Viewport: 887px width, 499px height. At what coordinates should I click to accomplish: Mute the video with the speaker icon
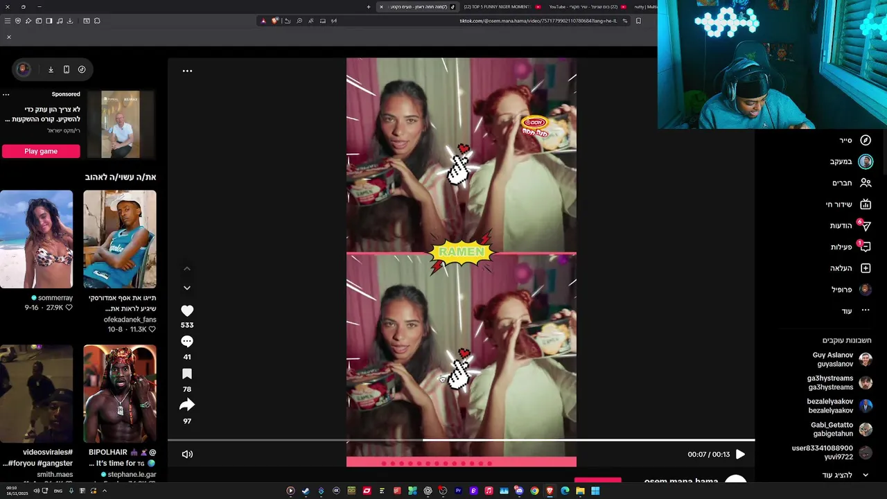click(x=187, y=454)
